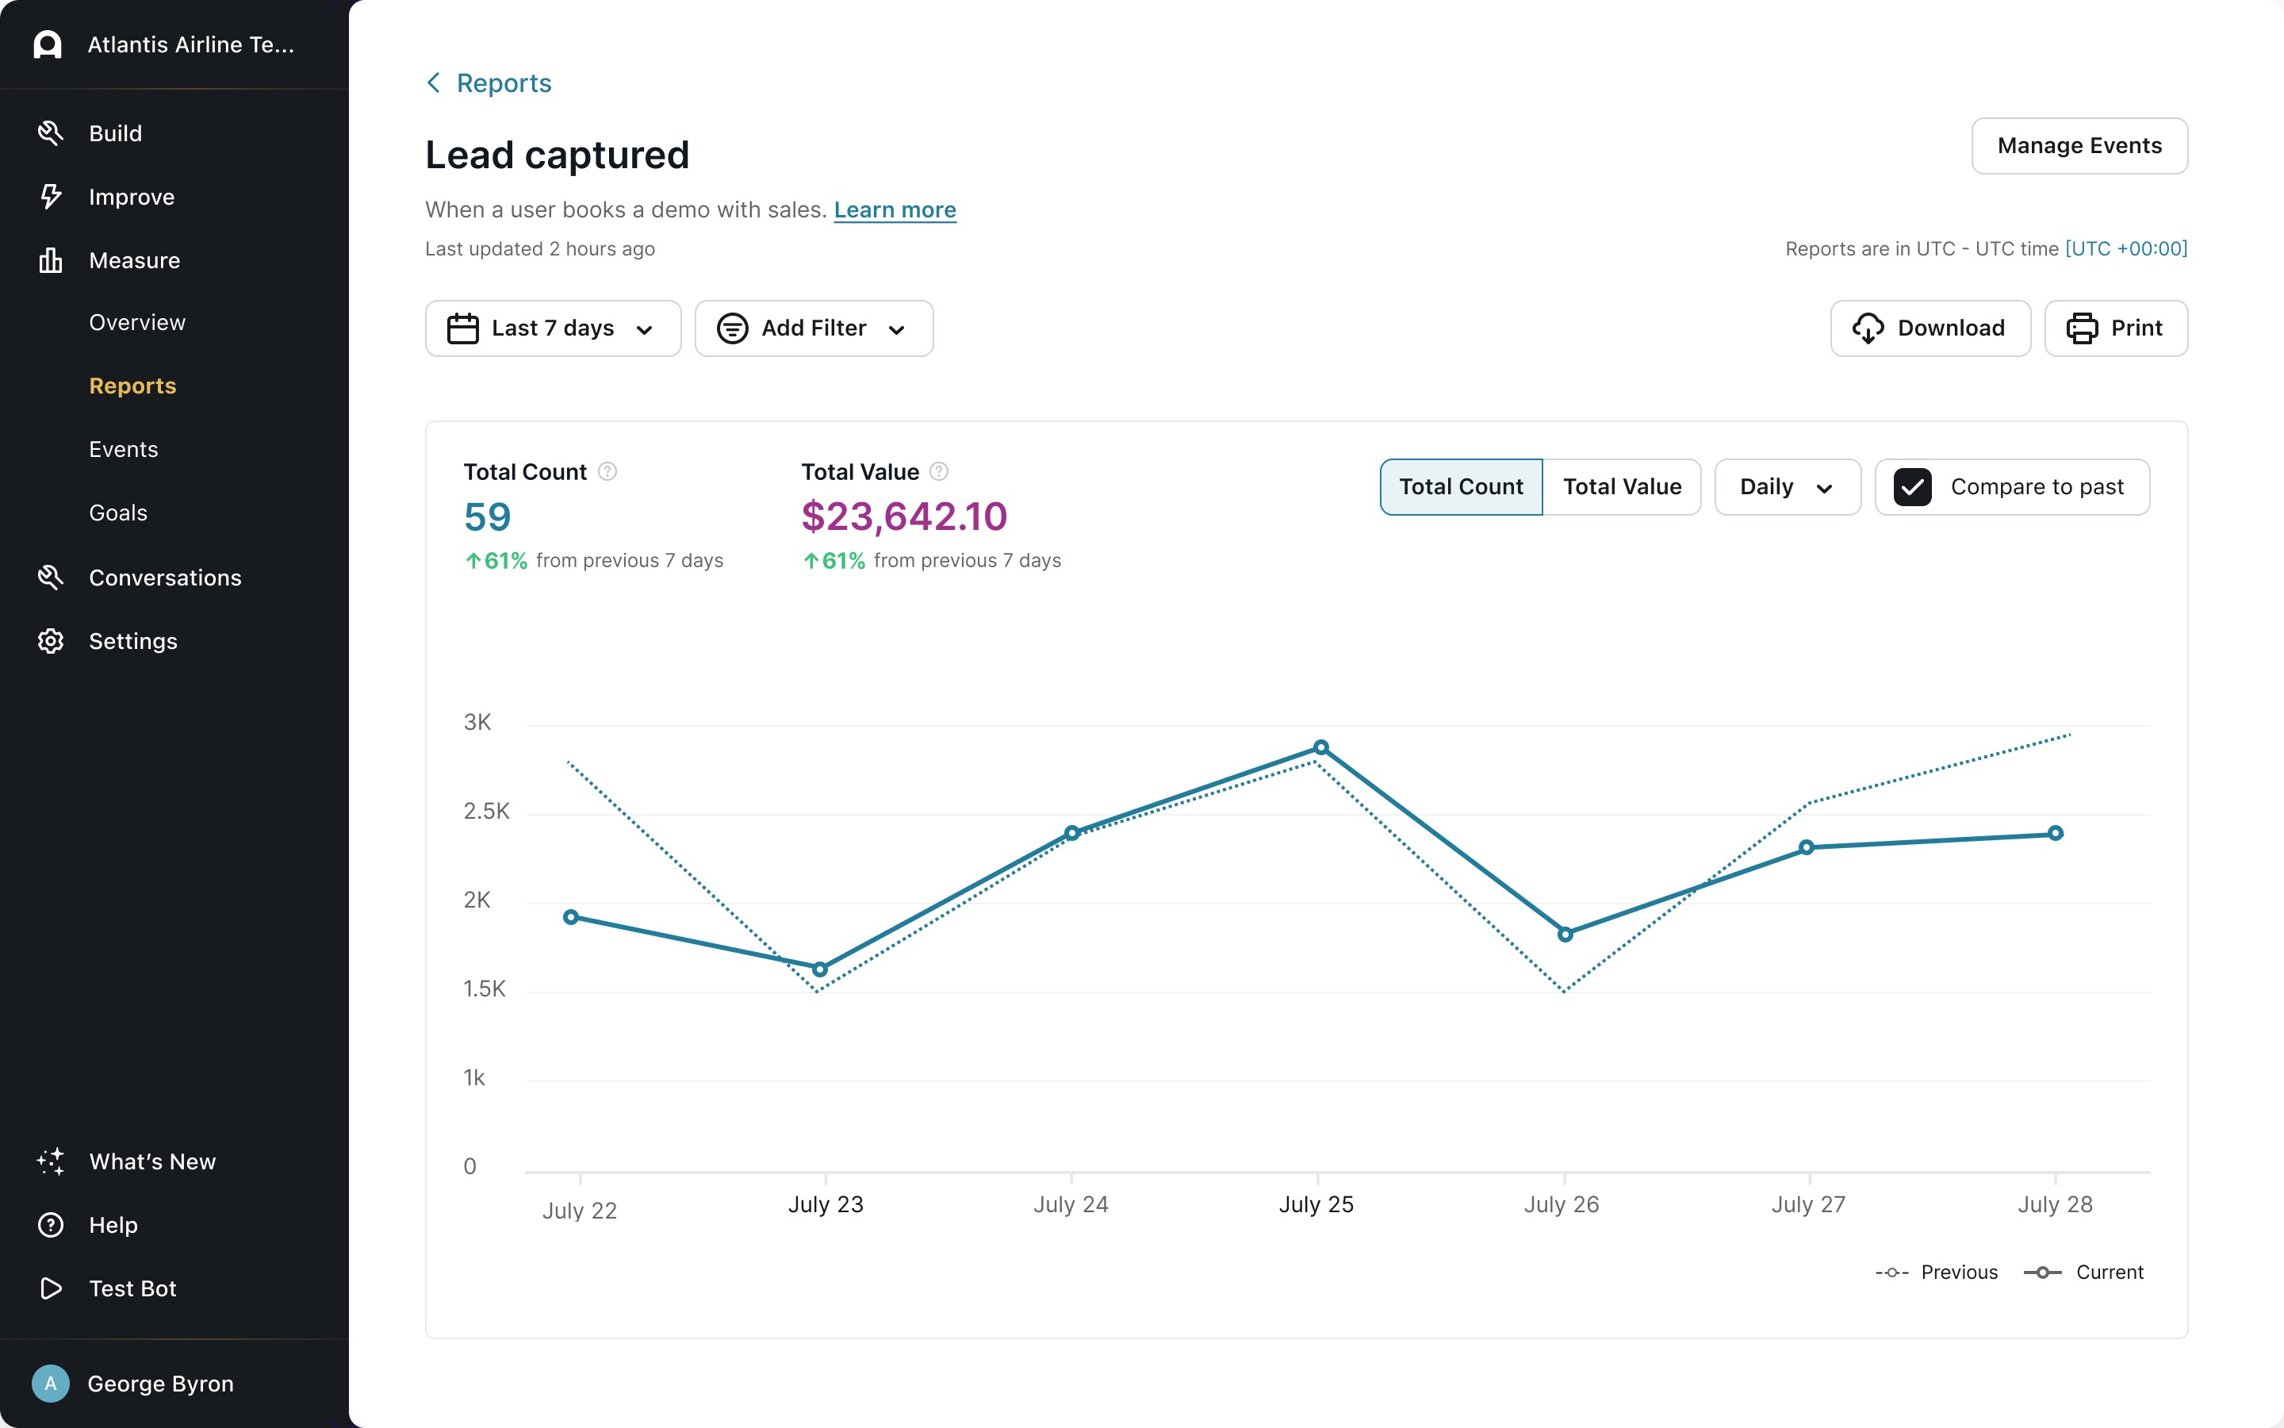Click the Measure bar chart icon
2284x1428 pixels.
[50, 259]
